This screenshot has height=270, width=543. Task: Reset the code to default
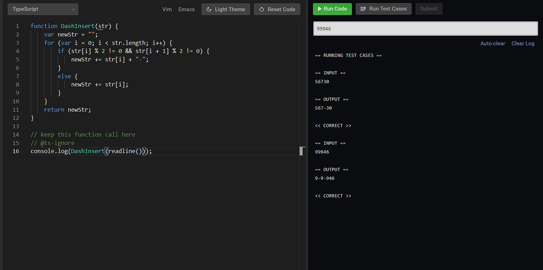(x=277, y=9)
